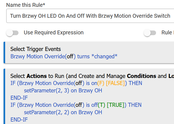Select the IF Brzwy Motion Override is off line
Screen dimensions: 174x124
point(76,105)
